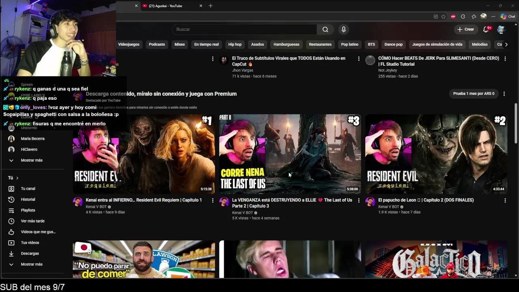Focus the Buscar search field
Viewport: 519px width, 292px height.
pyautogui.click(x=244, y=29)
